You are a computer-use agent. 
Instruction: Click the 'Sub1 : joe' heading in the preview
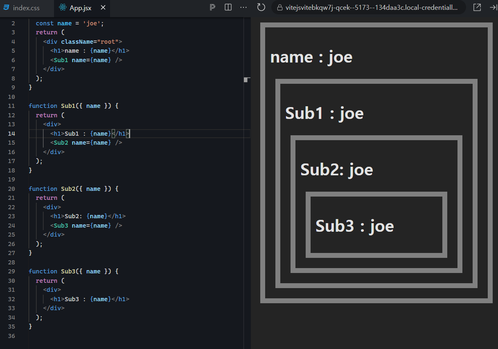tap(324, 113)
